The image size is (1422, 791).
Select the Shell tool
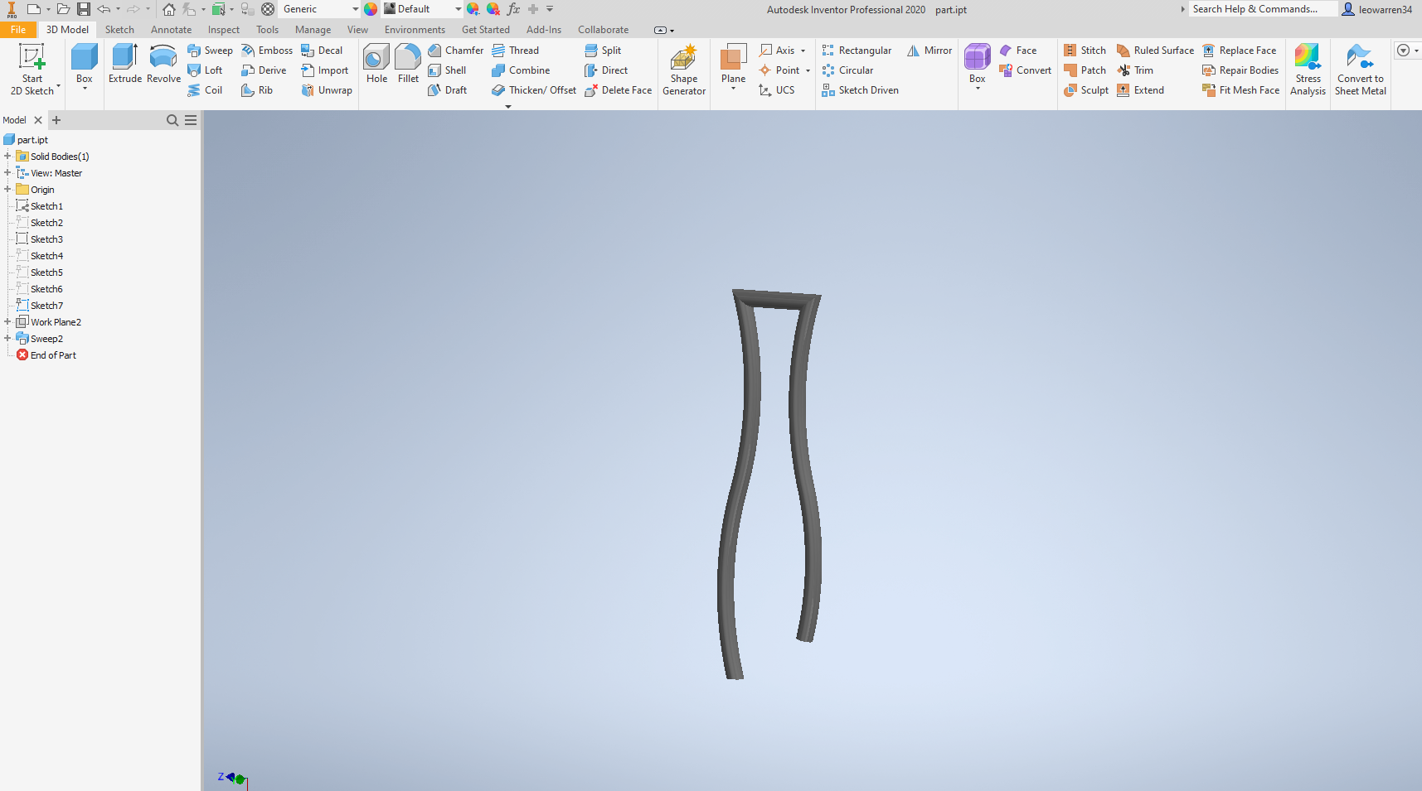tap(449, 70)
